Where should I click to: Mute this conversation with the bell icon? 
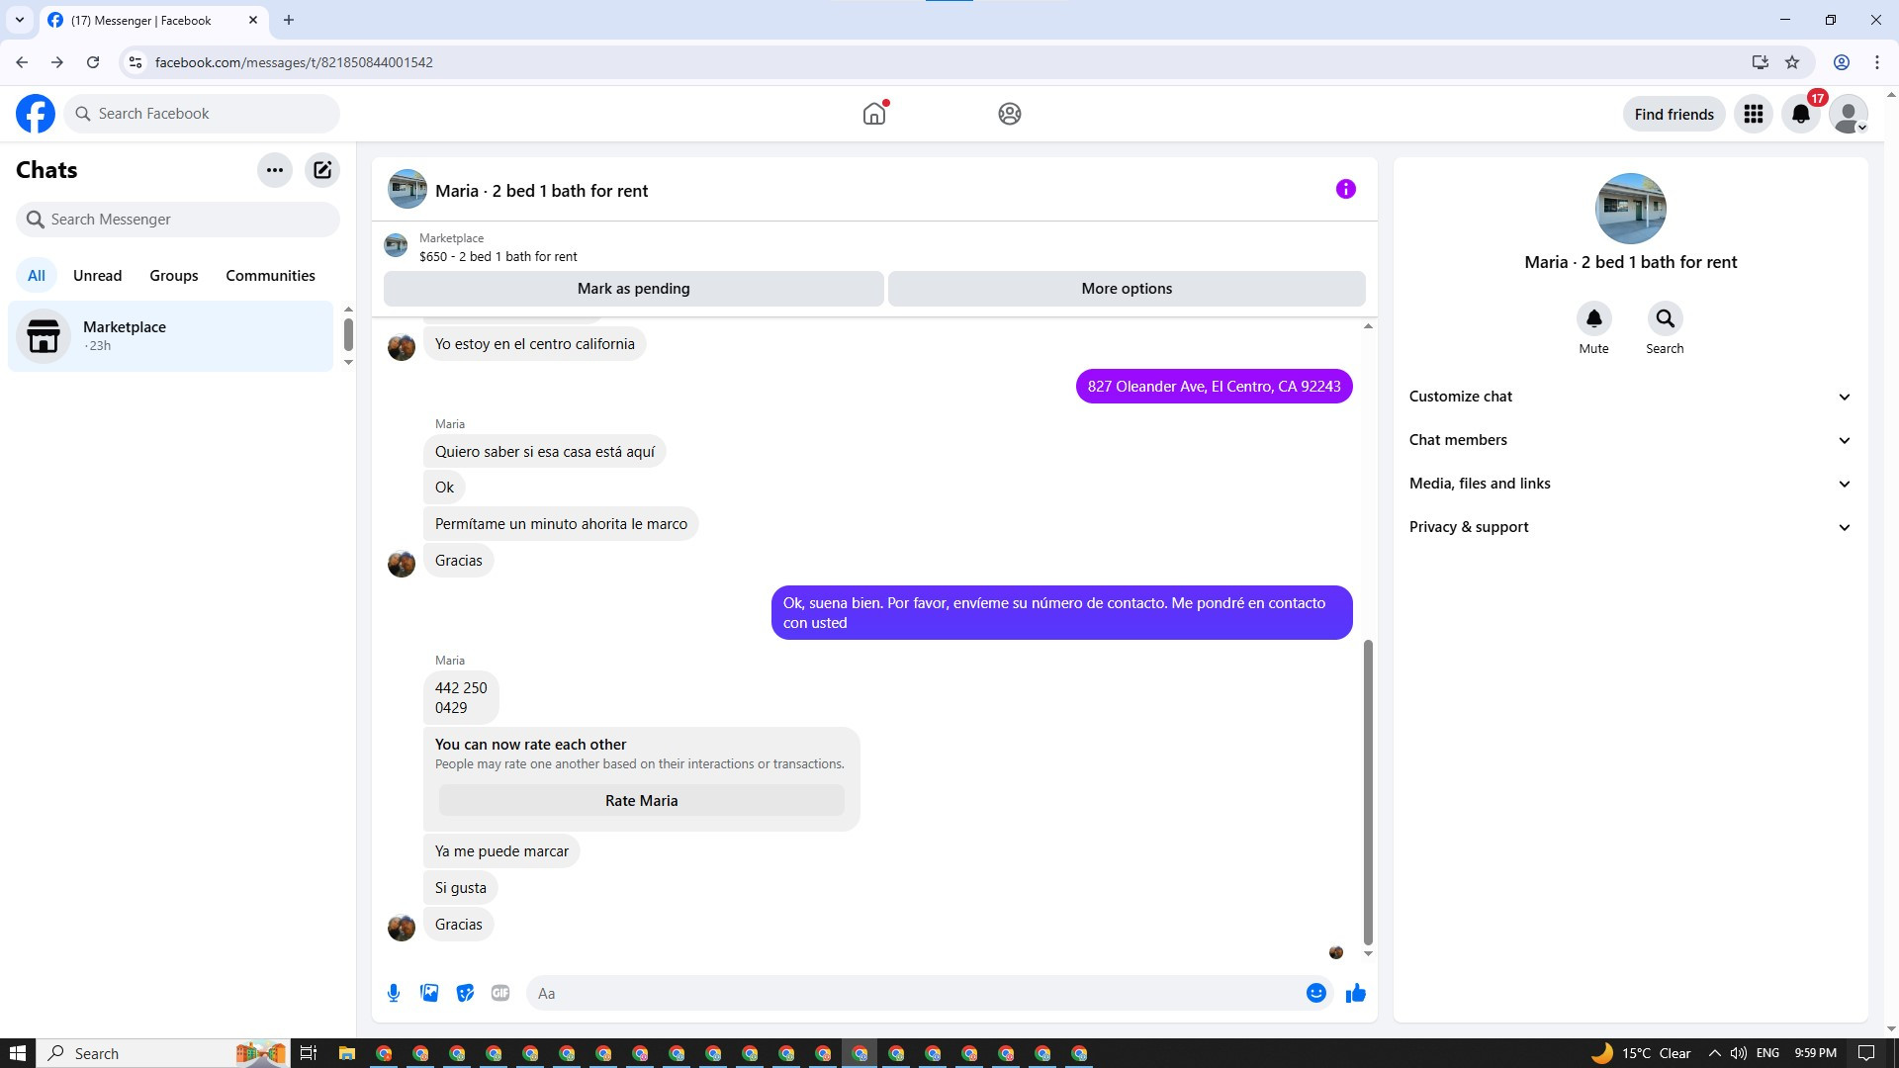[x=1594, y=318]
